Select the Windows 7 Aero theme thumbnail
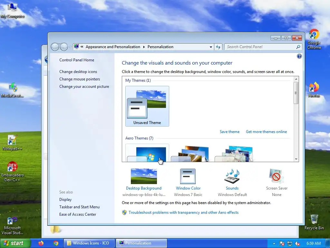Screen dimensions: 330x248 [147, 153]
